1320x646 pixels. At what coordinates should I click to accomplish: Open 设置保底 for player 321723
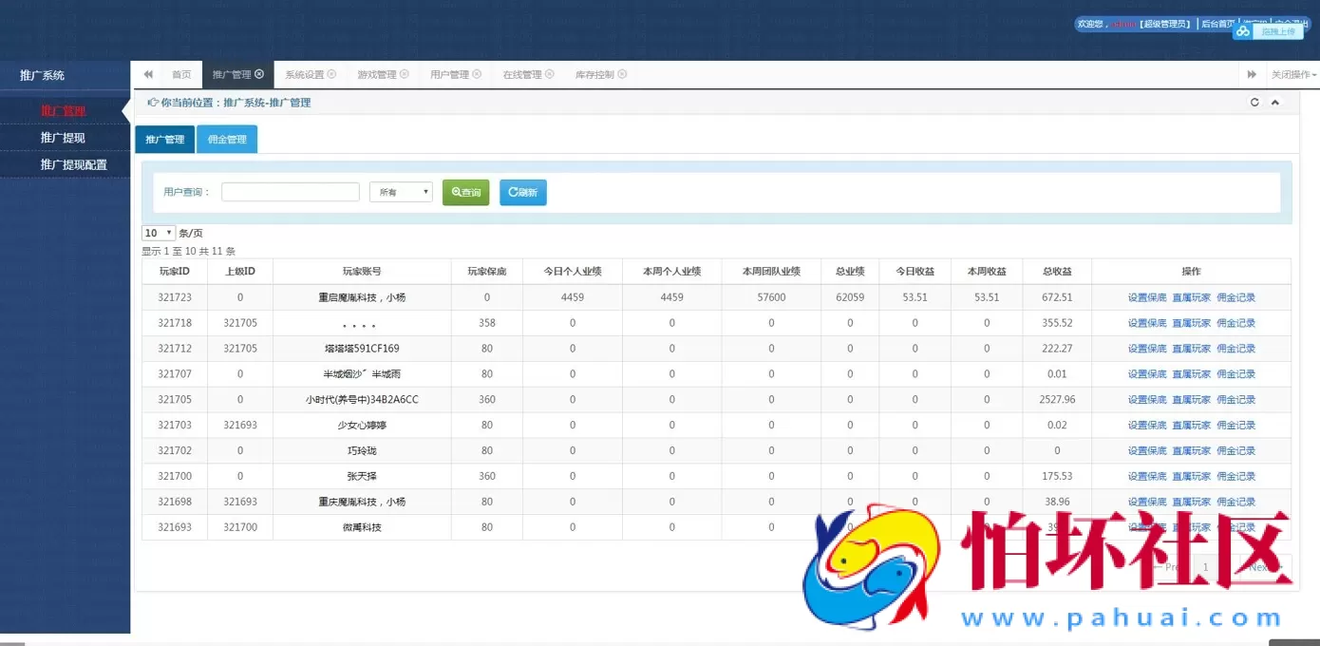point(1147,296)
